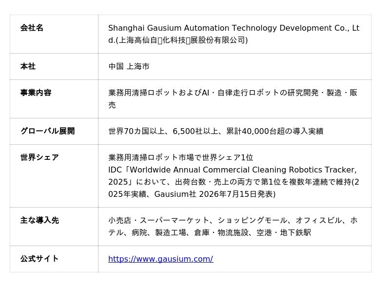Click the 世界70カ国以上 deployment record text
This screenshot has height=287, width=390.
click(x=216, y=131)
